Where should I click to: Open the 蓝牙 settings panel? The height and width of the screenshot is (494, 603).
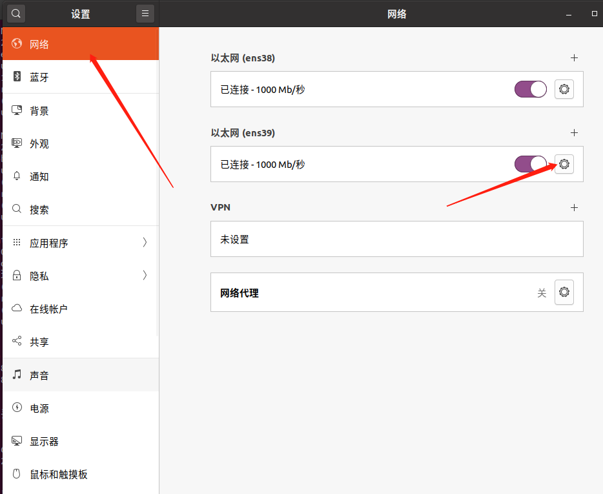click(x=81, y=77)
